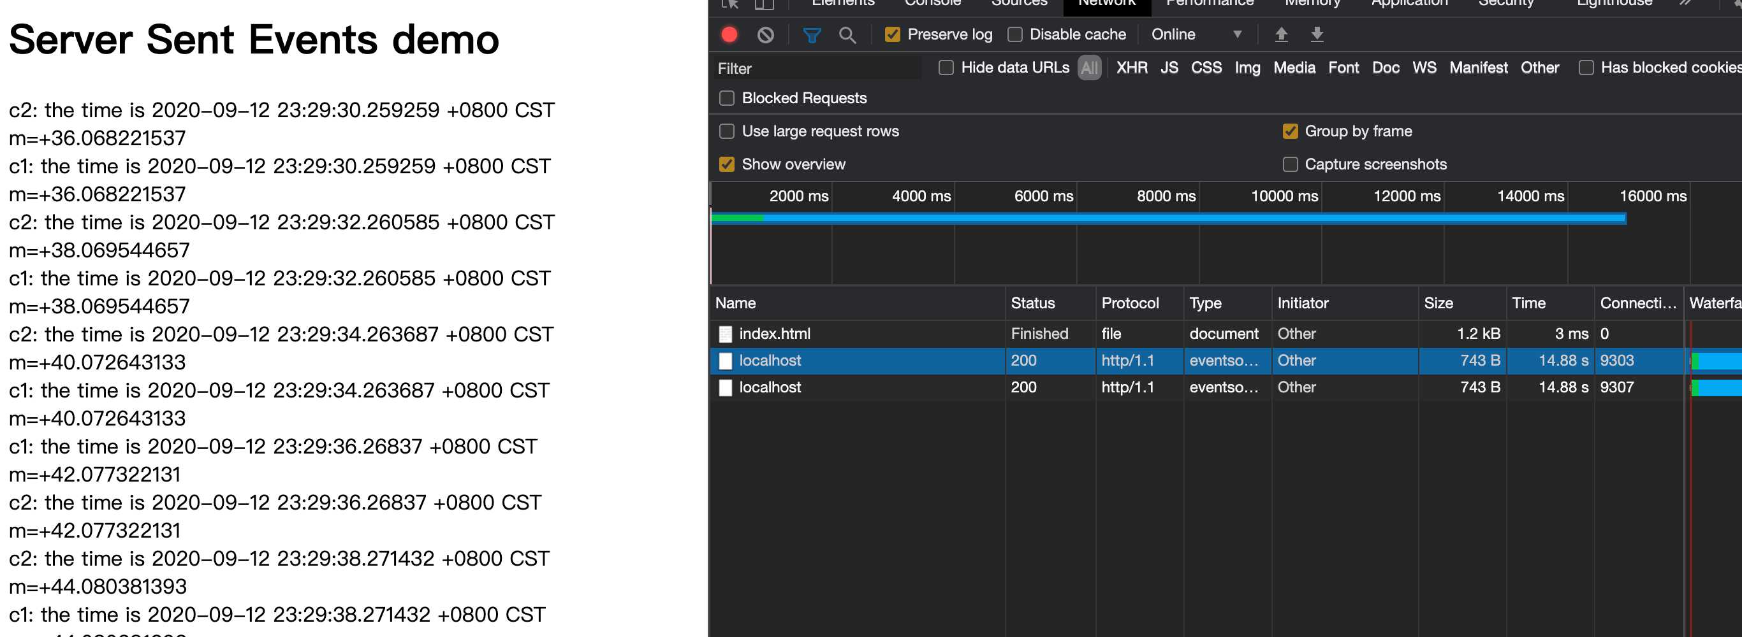Click the inspect element picker icon
Screen dimensions: 1742x637
pyautogui.click(x=729, y=4)
